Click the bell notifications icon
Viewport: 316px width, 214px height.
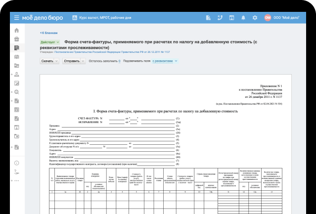point(243,18)
